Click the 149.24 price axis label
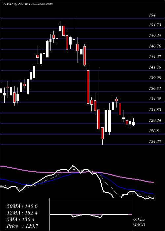This screenshot has height=231, width=165. (155, 36)
